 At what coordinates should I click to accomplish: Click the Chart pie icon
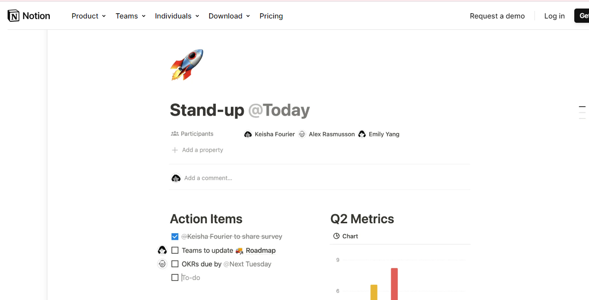click(x=336, y=236)
